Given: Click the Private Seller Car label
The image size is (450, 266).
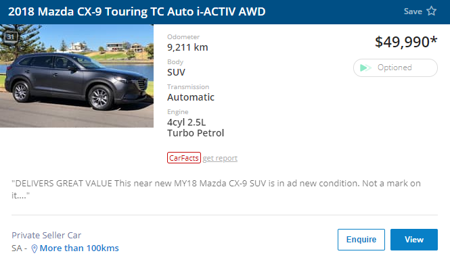Looking at the screenshot, I should (47, 235).
